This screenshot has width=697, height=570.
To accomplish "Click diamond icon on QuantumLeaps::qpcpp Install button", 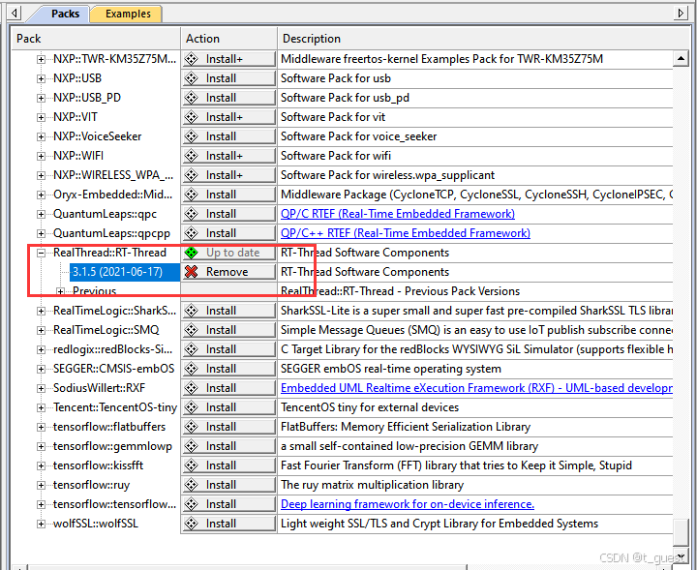I will point(191,233).
